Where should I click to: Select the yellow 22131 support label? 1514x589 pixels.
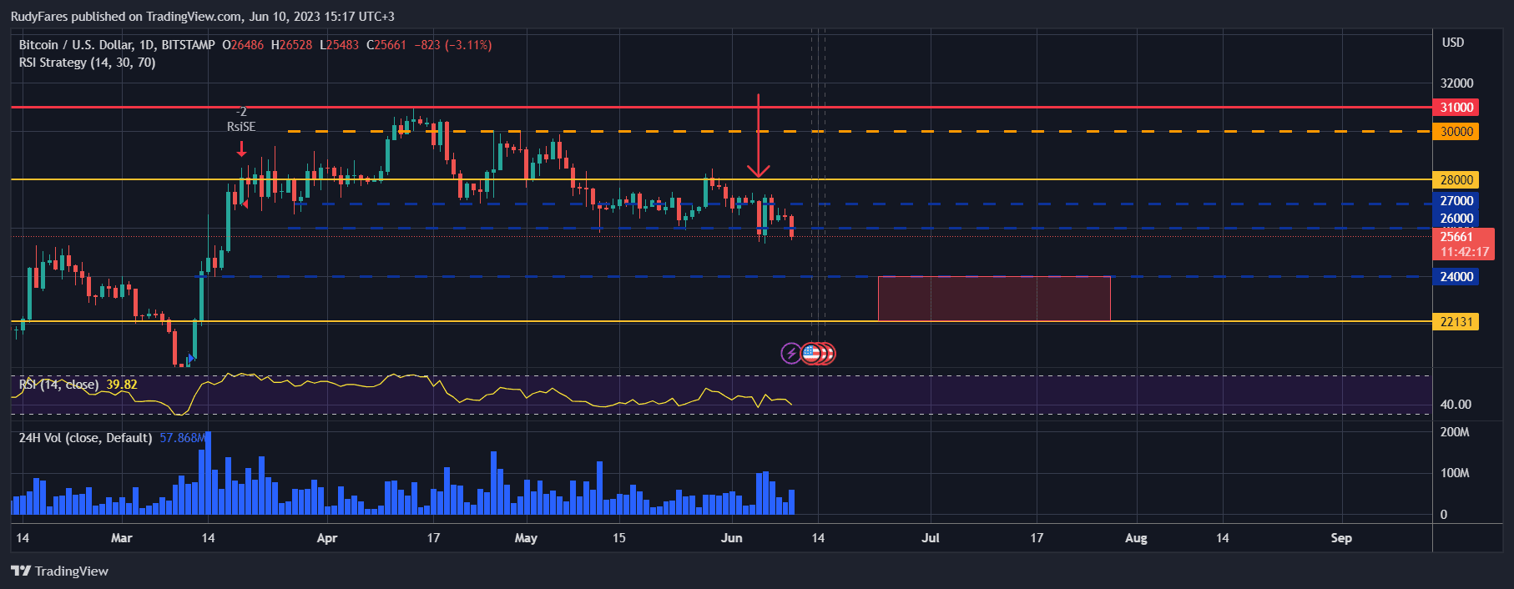[x=1456, y=322]
